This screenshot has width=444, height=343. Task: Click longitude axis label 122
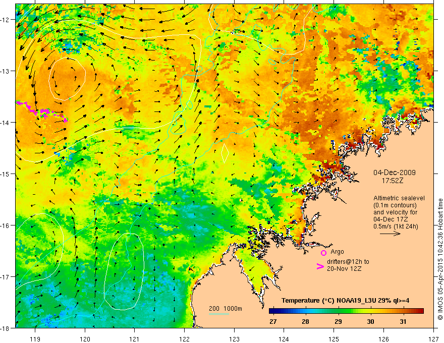(x=184, y=339)
